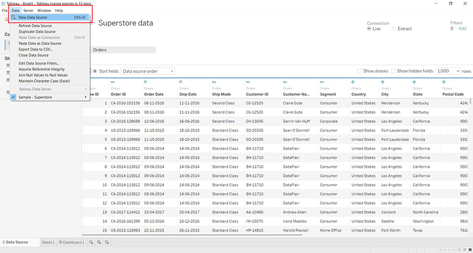The height and width of the screenshot is (253, 473).
Task: Add a new story tab icon
Action: 107,242
